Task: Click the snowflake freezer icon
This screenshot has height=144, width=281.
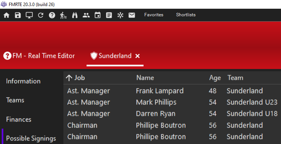Action: pos(120,15)
